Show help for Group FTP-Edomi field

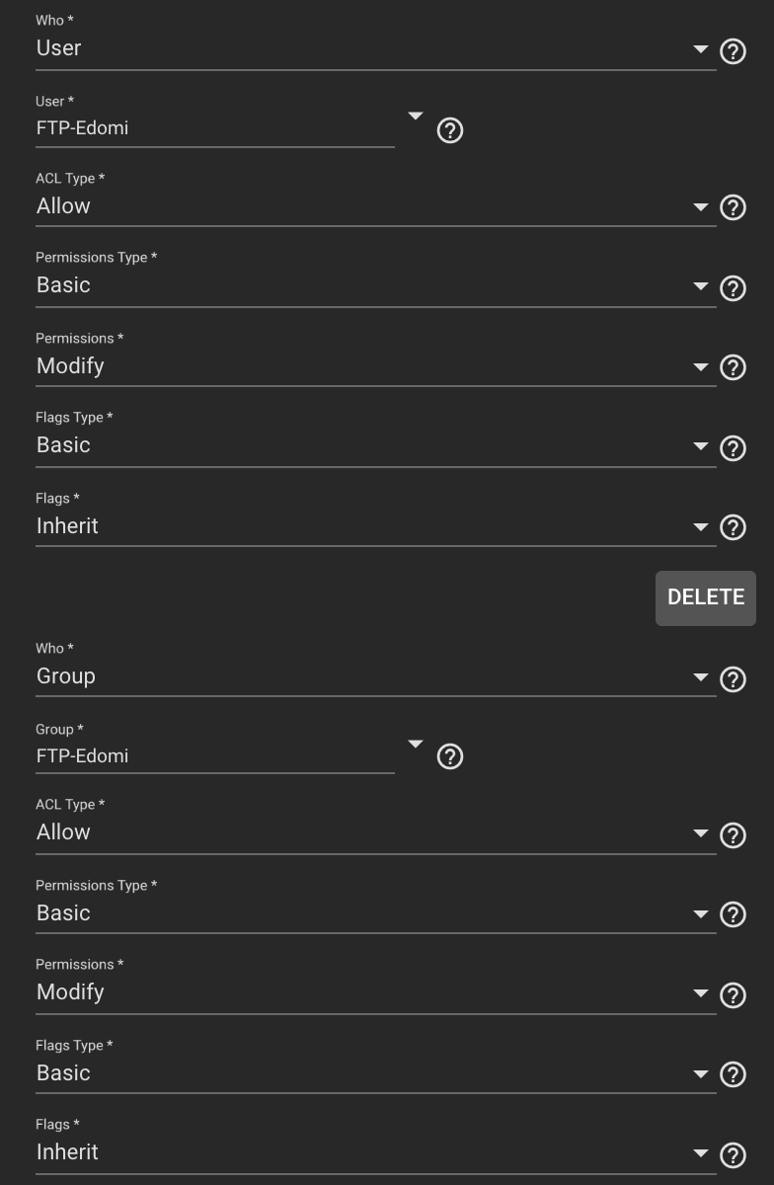449,756
